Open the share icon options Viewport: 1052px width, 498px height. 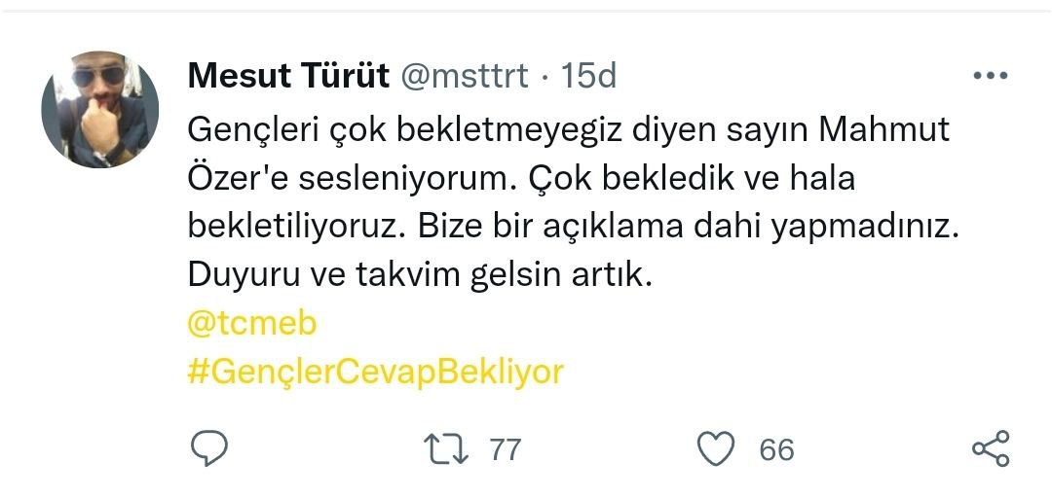[x=991, y=448]
